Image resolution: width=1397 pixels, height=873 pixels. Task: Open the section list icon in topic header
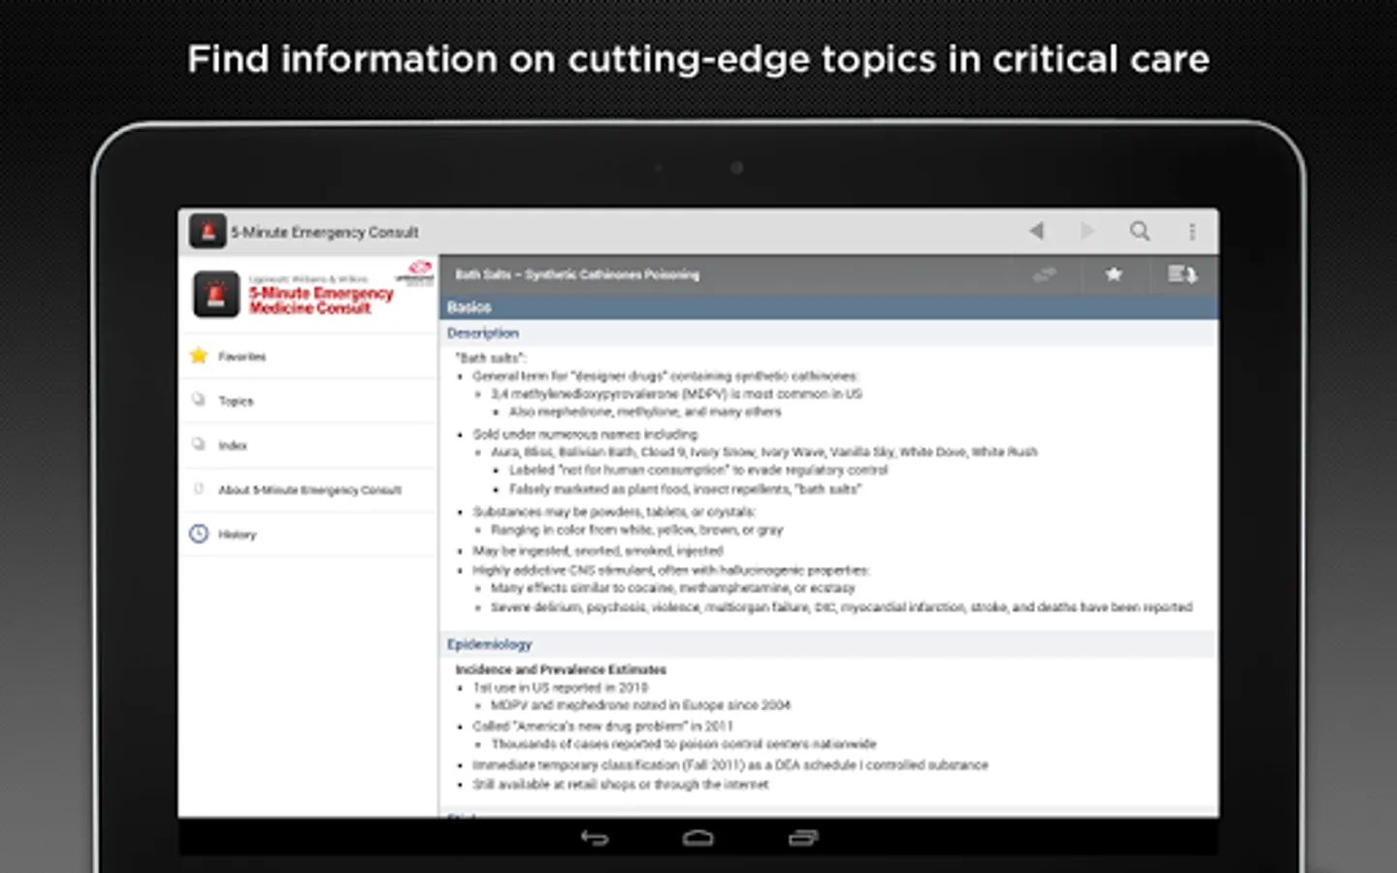tap(1182, 275)
